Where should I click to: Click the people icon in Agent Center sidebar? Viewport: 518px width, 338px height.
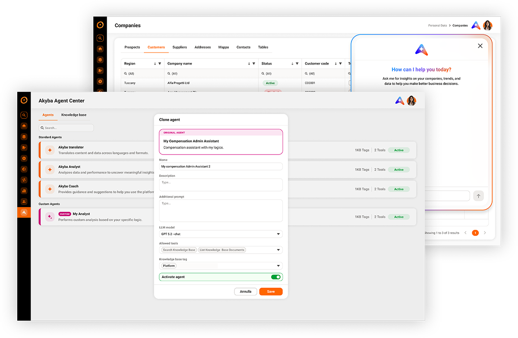click(24, 202)
